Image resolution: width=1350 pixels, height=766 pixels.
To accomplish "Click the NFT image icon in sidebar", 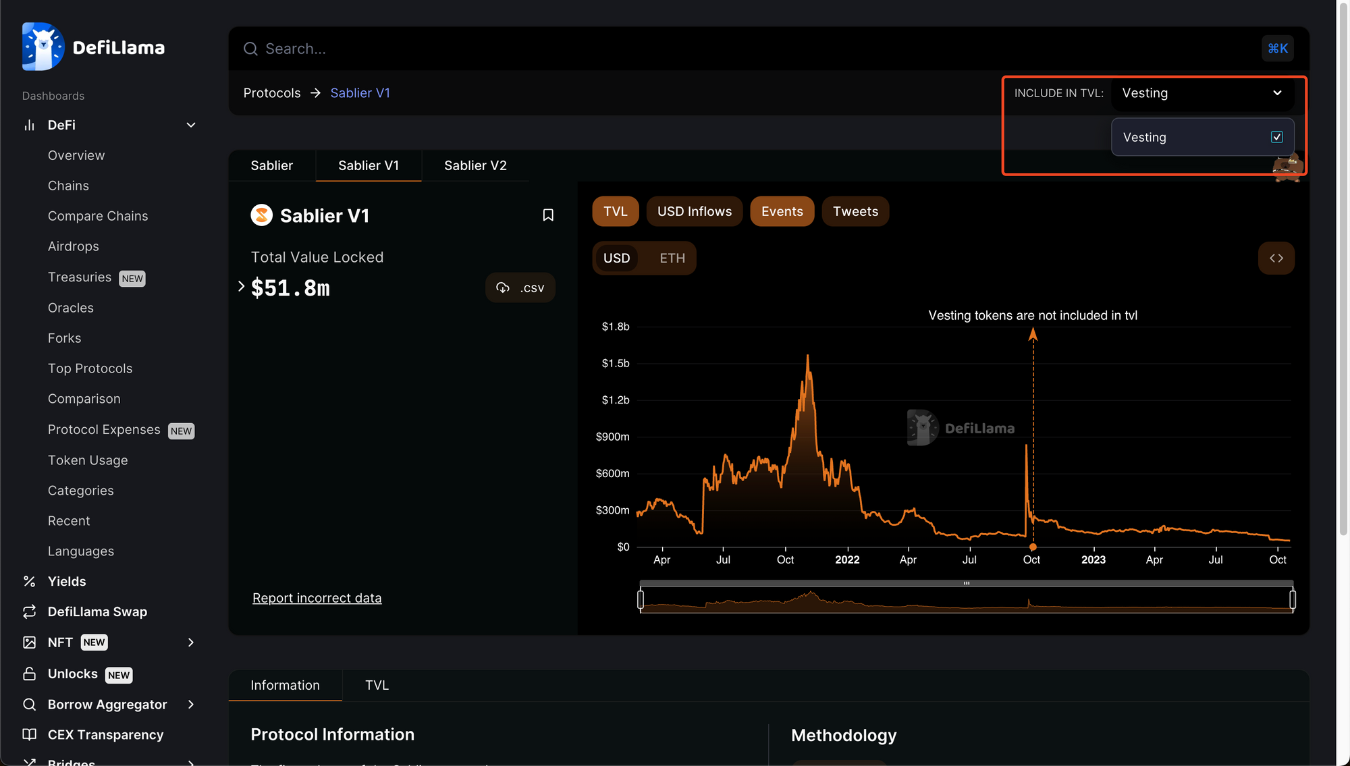I will 29,642.
